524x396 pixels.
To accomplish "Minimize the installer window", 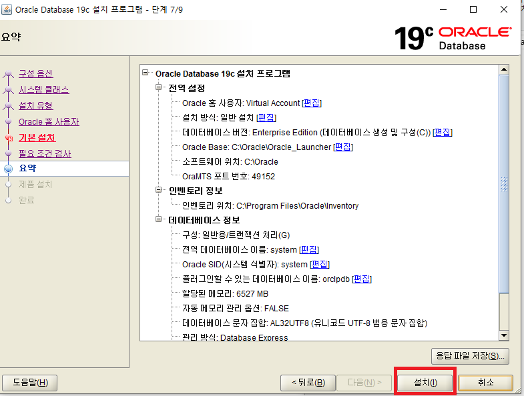I will (443, 10).
